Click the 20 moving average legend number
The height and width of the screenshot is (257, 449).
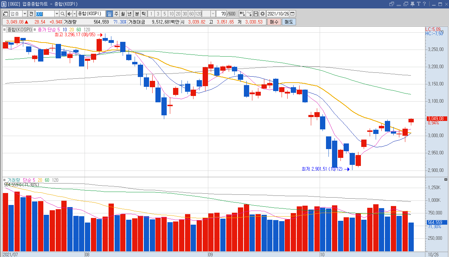[x=72, y=30]
